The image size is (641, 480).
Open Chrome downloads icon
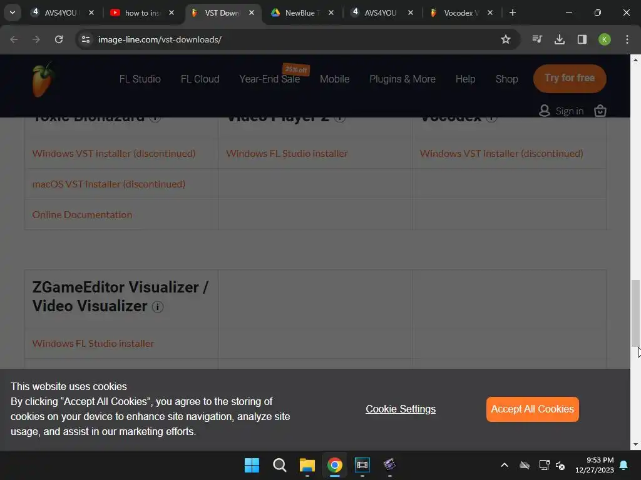click(x=559, y=39)
